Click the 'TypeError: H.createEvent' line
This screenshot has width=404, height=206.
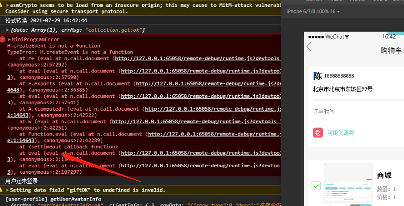(70, 52)
